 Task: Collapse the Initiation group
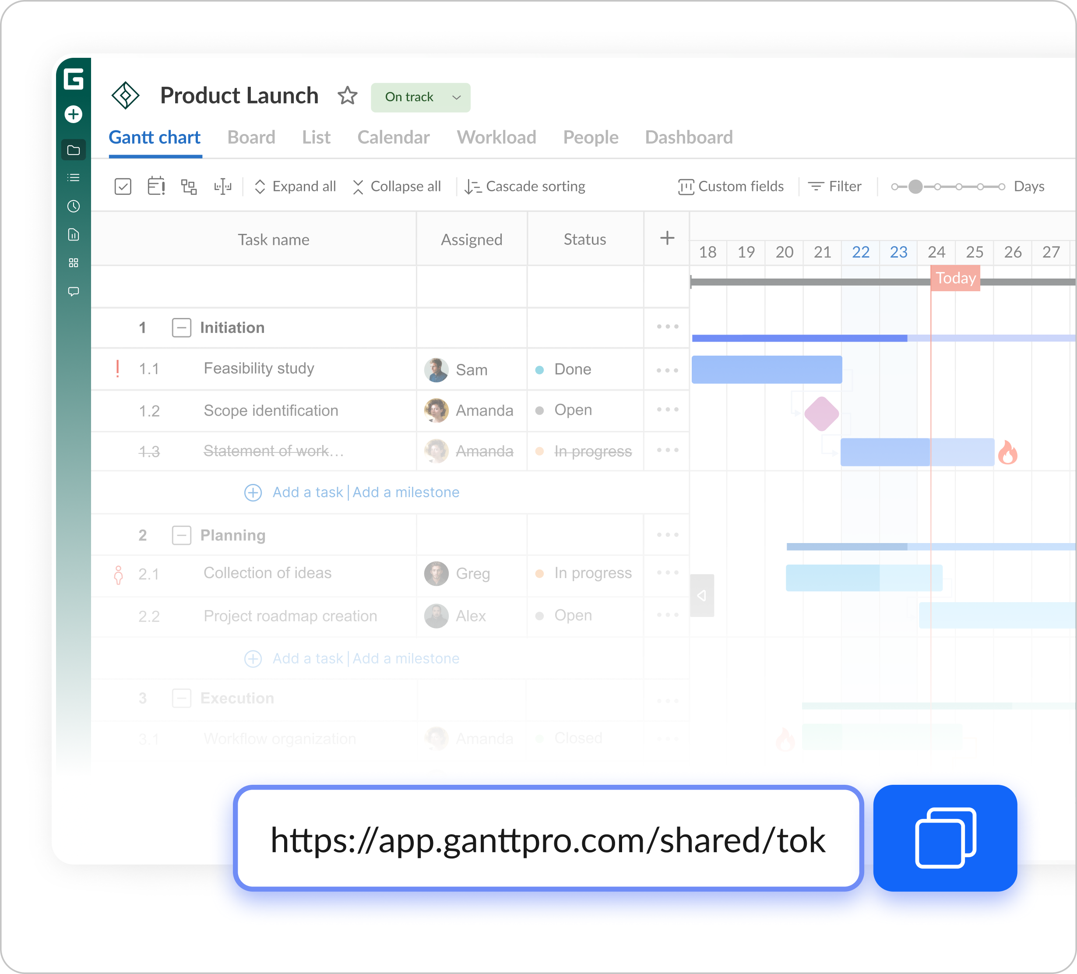click(181, 328)
